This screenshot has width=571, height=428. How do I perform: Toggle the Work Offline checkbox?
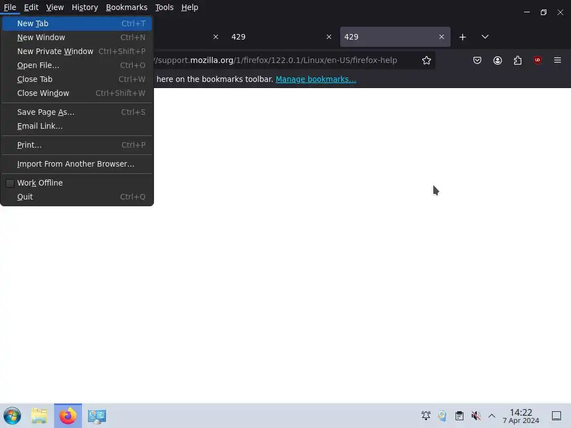[10, 183]
